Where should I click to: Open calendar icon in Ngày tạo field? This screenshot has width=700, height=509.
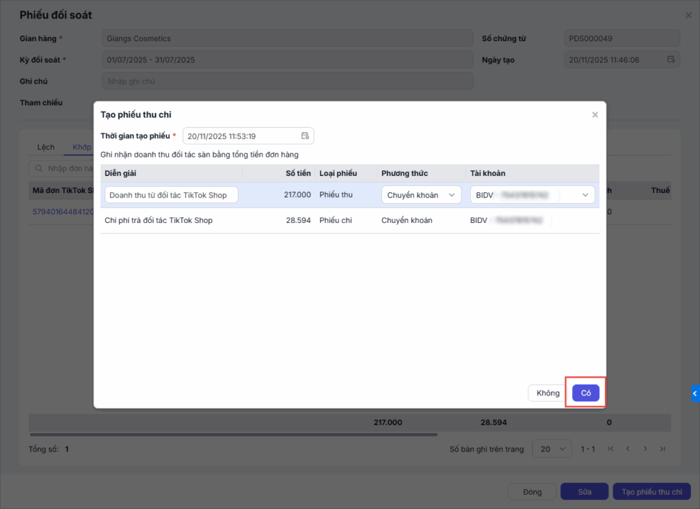click(671, 60)
